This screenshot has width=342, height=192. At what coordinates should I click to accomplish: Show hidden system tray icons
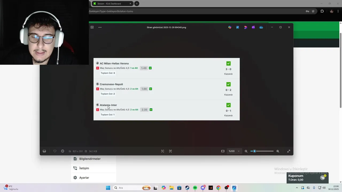click(297, 188)
